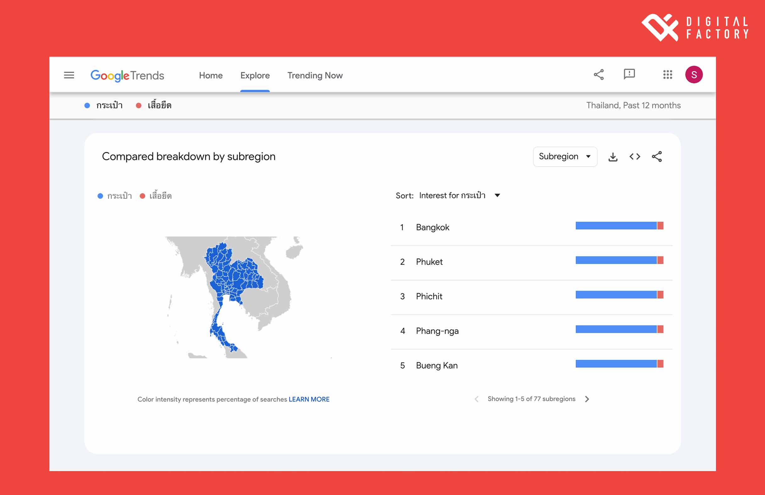765x495 pixels.
Task: Expand the Sort Interest for กระเป๋า dropdown
Action: [497, 195]
